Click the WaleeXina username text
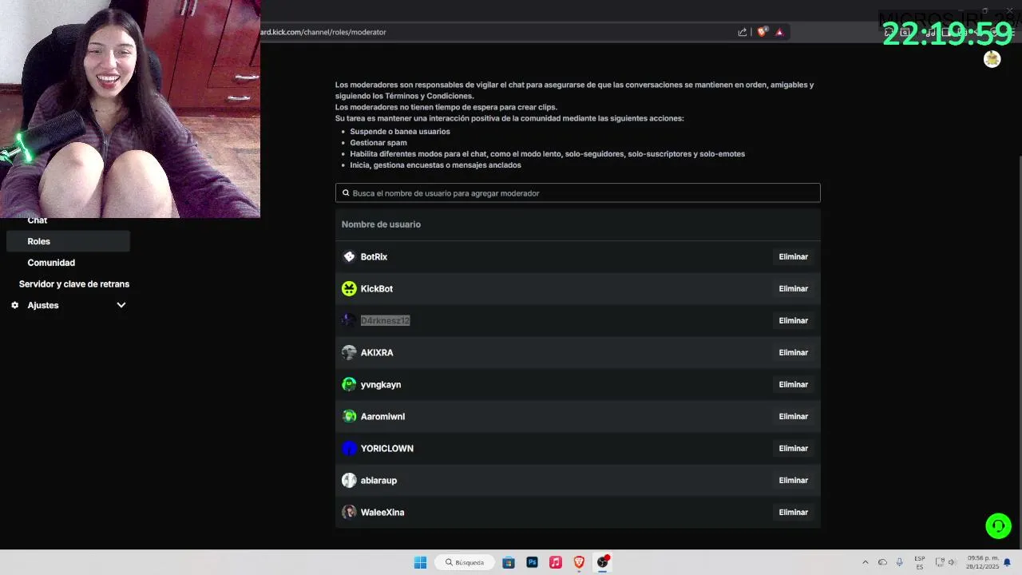1022x575 pixels. pyautogui.click(x=382, y=512)
